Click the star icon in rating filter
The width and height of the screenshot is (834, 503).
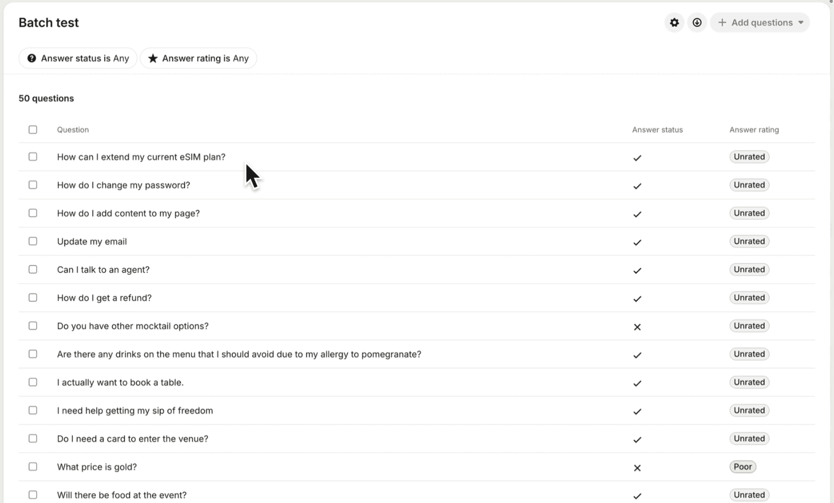click(x=153, y=58)
